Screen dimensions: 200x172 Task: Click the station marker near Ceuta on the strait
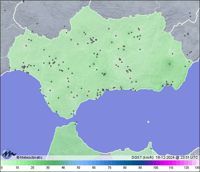76,123
